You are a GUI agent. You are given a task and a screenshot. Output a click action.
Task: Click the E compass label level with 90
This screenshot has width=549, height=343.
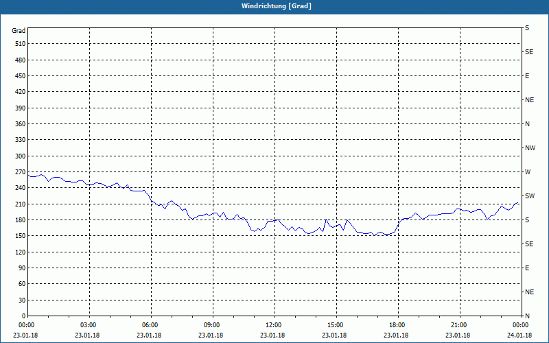click(x=527, y=268)
